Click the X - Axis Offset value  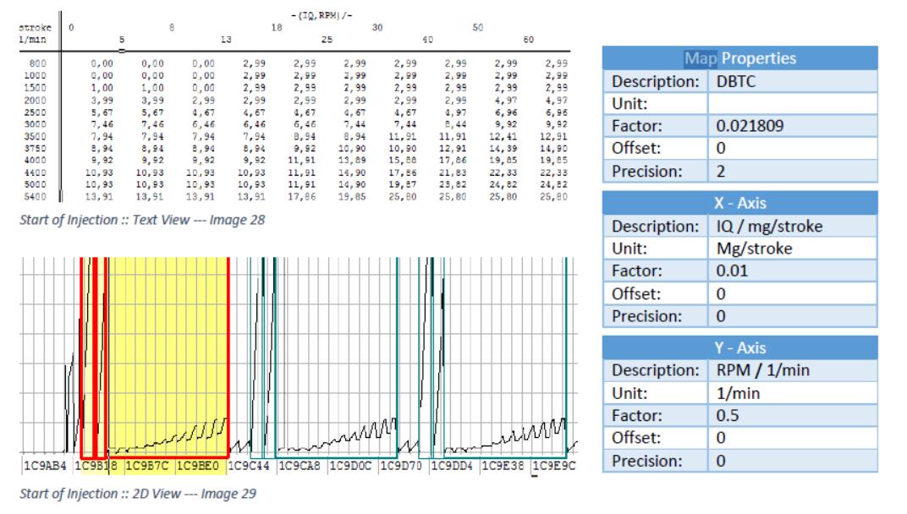793,293
